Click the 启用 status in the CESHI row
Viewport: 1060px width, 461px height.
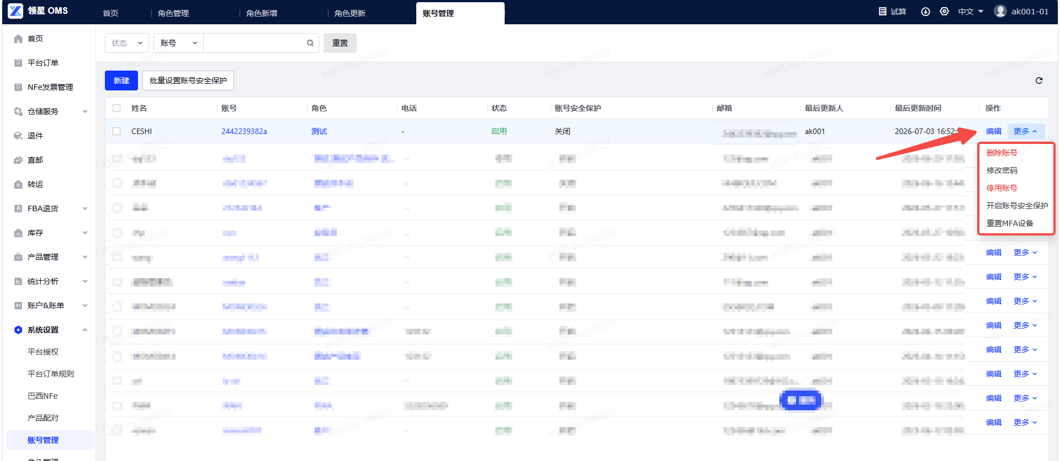tap(499, 131)
